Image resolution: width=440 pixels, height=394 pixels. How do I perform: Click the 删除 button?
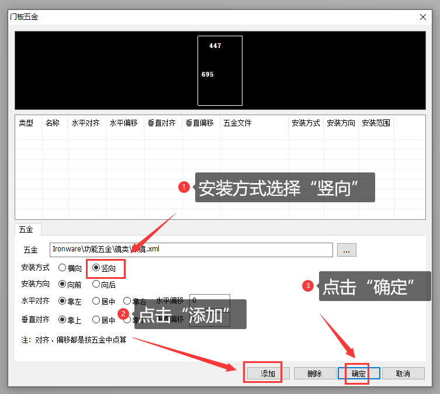(314, 374)
